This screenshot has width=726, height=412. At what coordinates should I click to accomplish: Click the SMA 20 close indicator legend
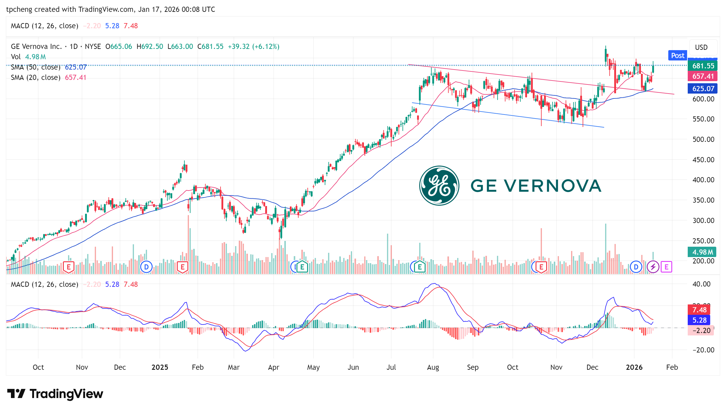[36, 77]
